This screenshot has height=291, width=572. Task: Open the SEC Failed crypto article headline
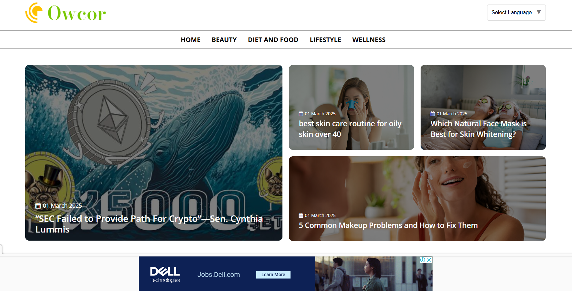point(149,224)
